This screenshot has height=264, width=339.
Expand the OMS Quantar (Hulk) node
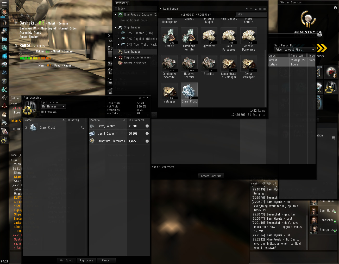point(118,33)
